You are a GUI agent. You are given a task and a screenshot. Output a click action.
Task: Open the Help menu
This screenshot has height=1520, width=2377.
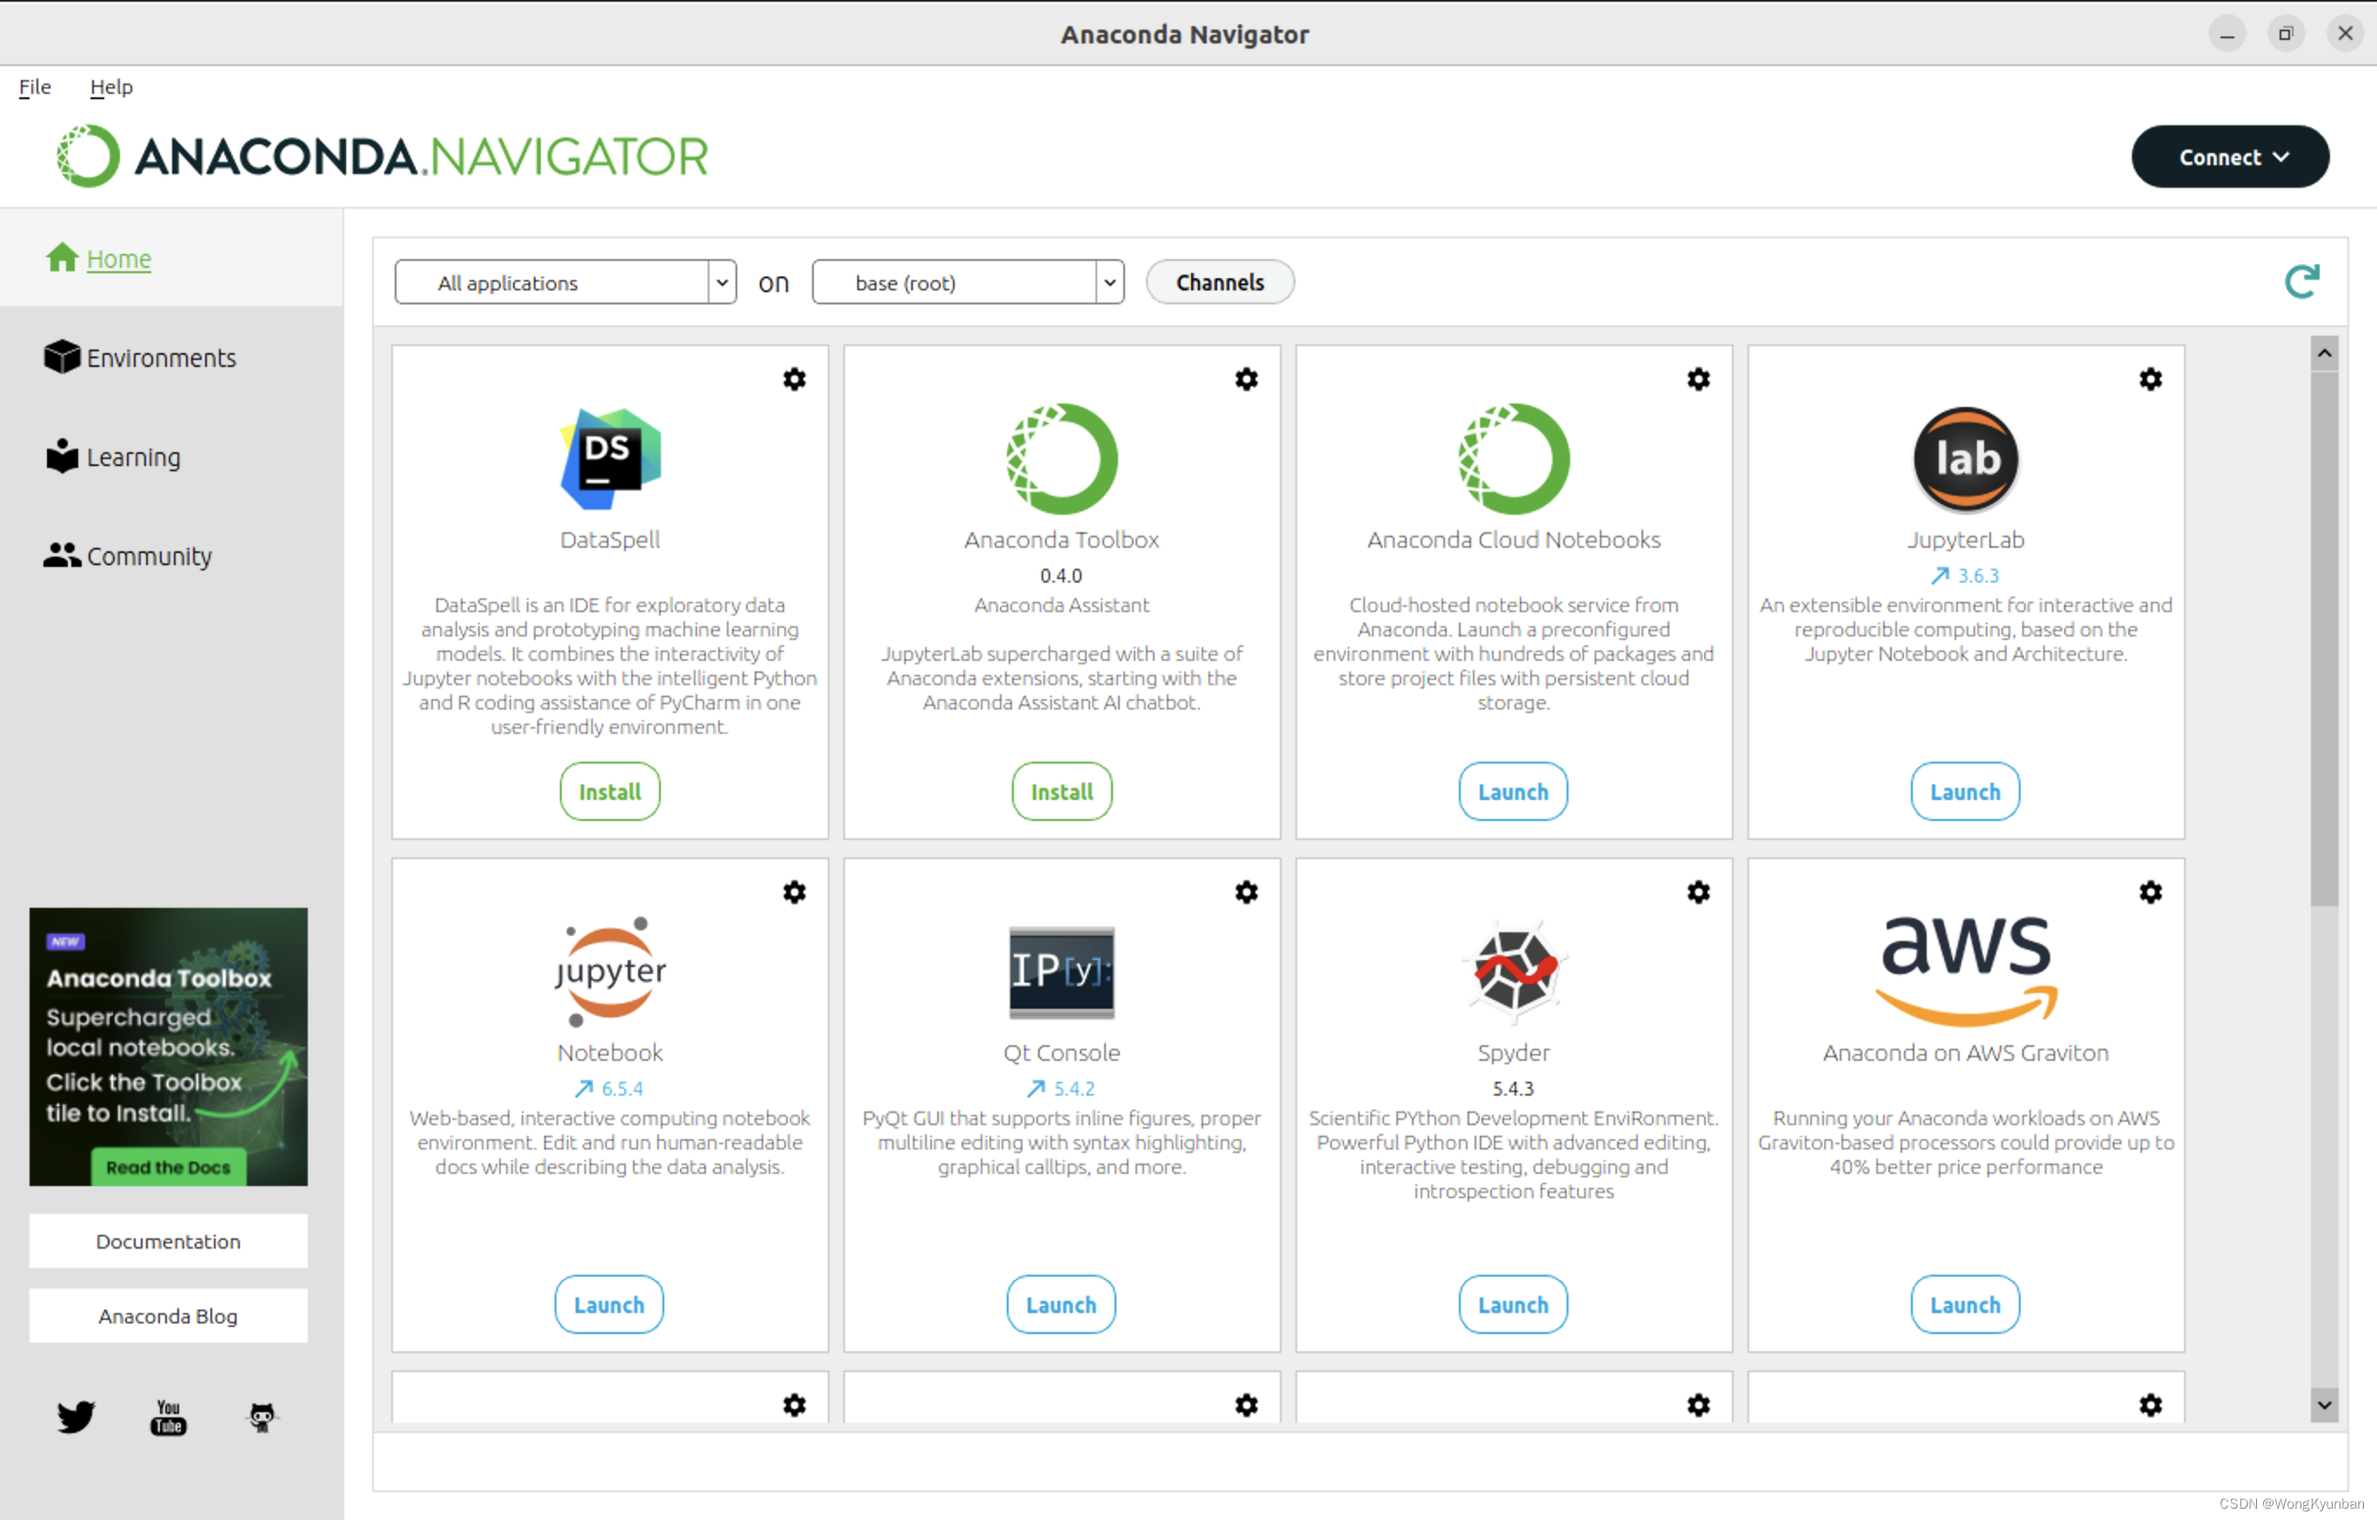[x=111, y=87]
